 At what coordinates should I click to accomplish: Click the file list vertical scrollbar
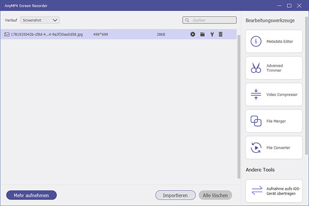239,107
